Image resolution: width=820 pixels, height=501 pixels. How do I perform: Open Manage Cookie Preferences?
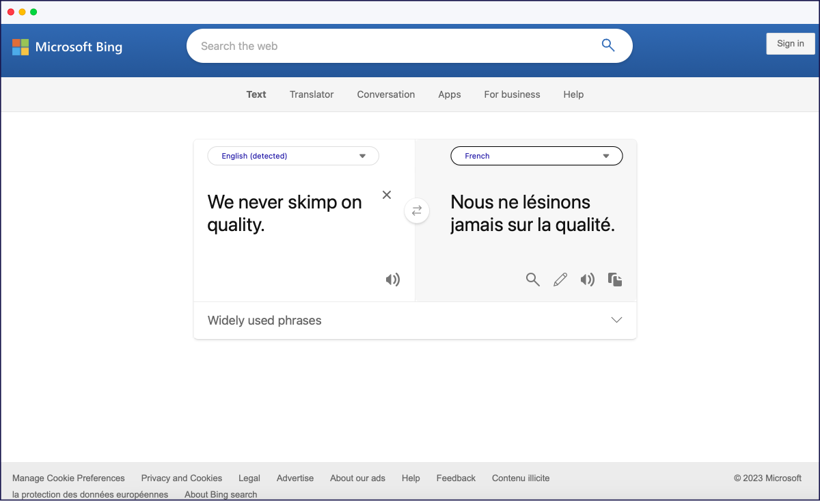(x=68, y=478)
